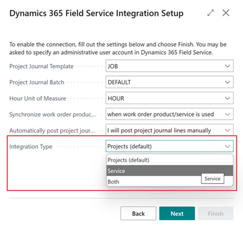Viewport: 243px width, 229px height.
Task: Click the Hour Unit of Measure label
Action: coord(38,98)
